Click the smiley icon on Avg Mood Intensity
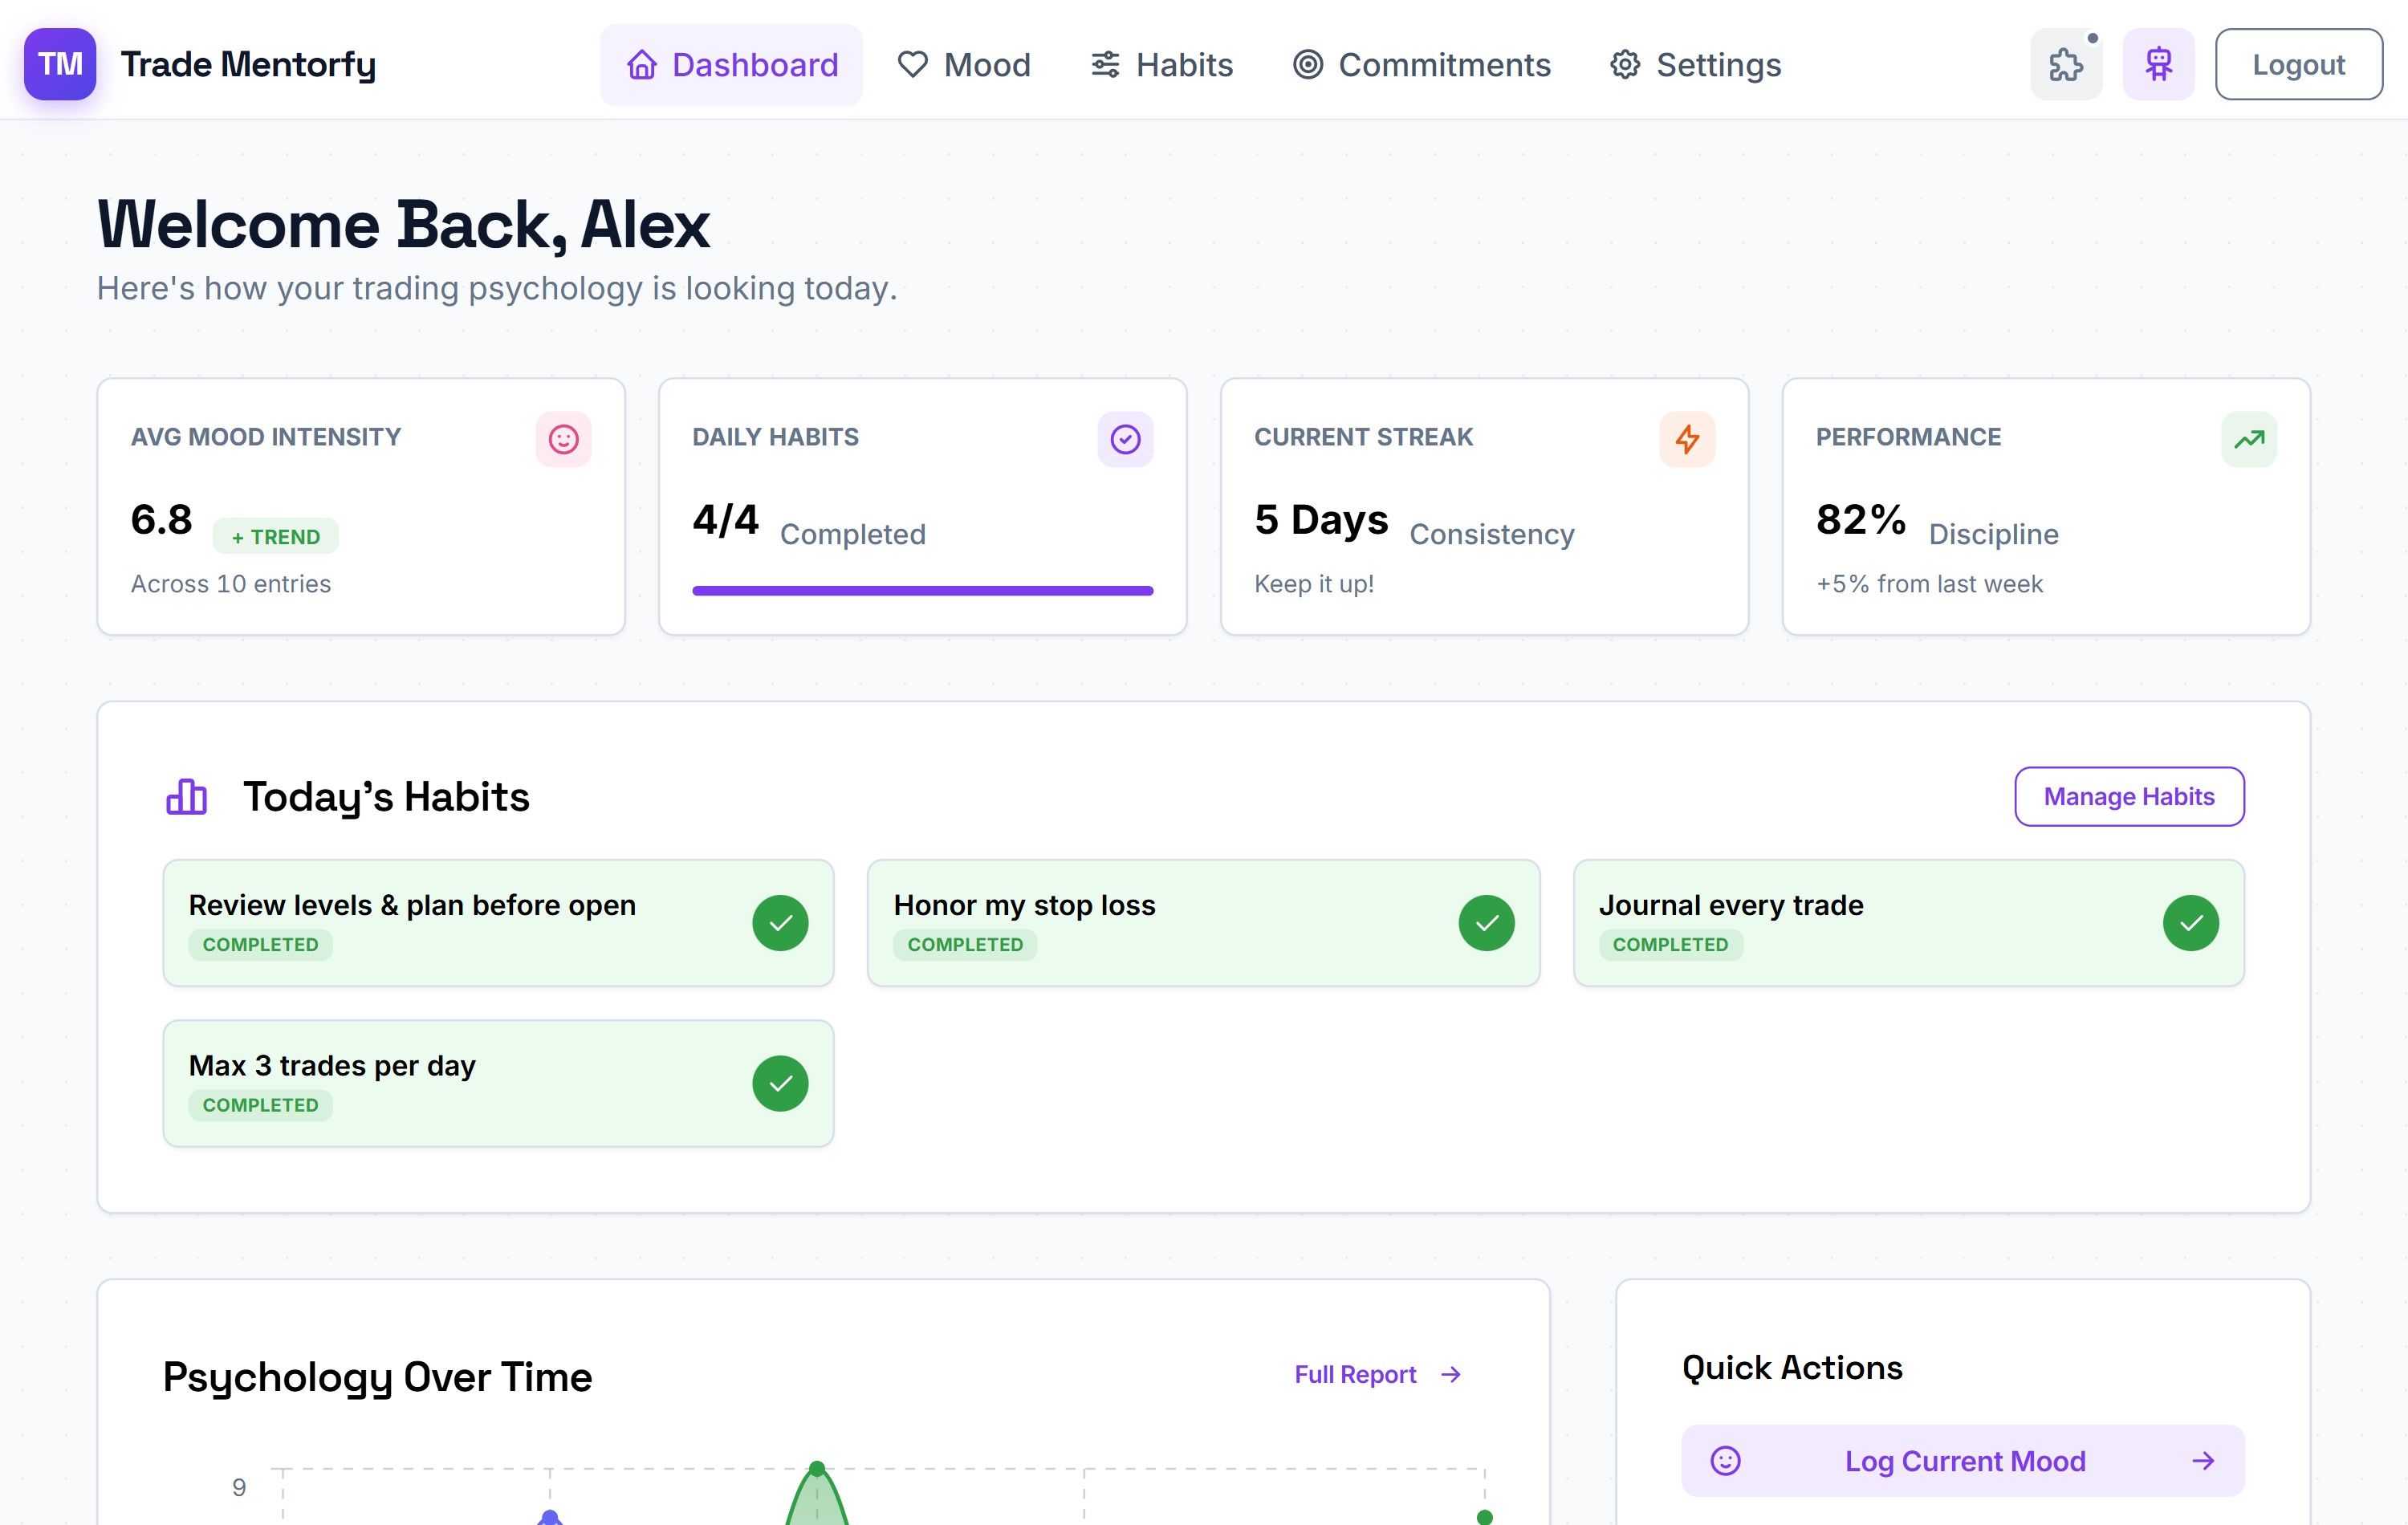The width and height of the screenshot is (2408, 1525). [x=564, y=439]
